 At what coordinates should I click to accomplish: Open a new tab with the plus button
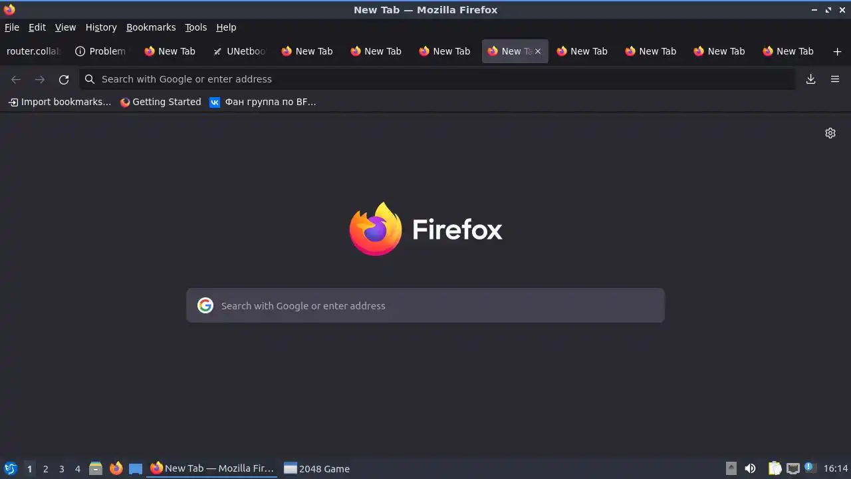[x=837, y=51]
